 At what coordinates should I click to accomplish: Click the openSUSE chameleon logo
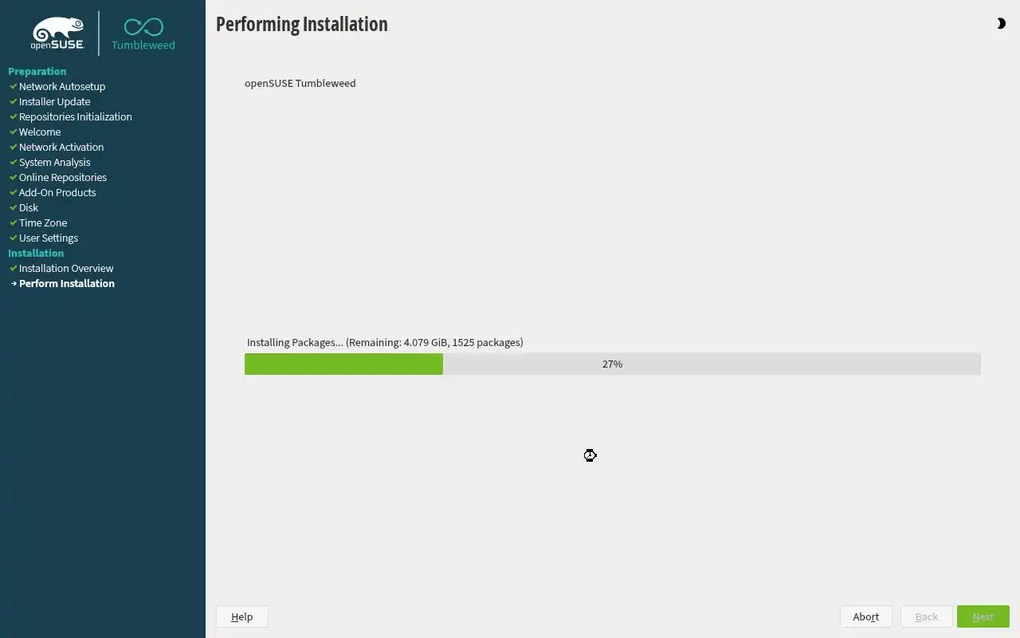(57, 33)
